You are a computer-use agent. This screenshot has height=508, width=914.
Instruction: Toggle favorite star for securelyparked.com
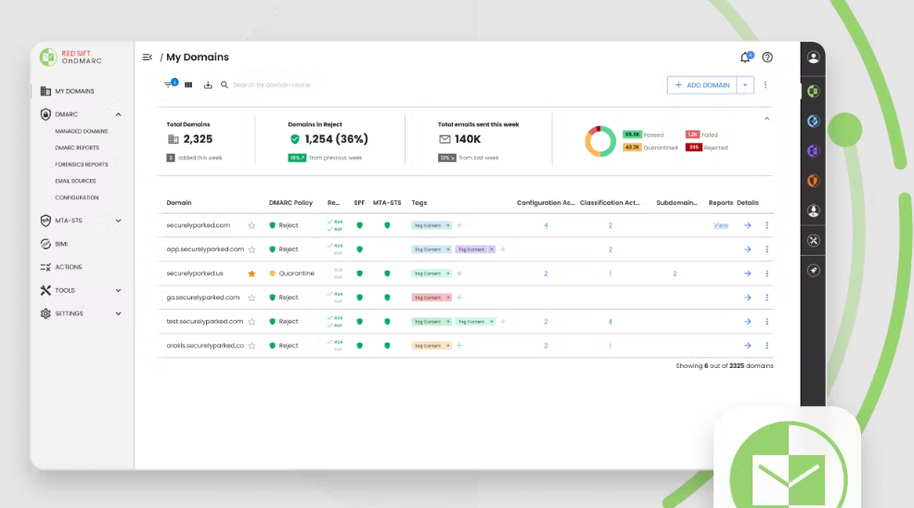(251, 225)
